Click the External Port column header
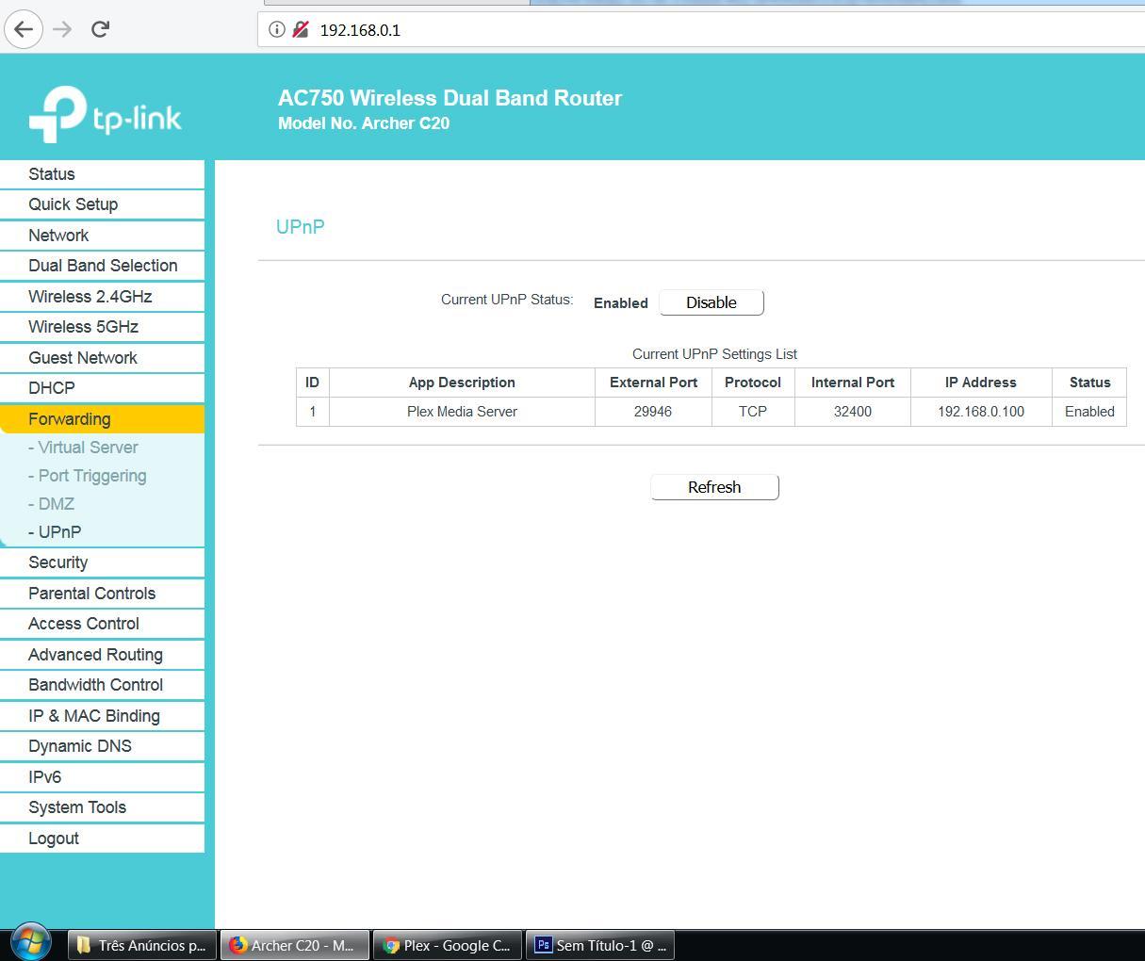 (653, 383)
